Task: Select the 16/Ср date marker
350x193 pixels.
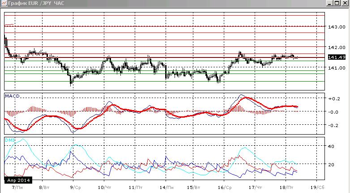Action: (225, 187)
